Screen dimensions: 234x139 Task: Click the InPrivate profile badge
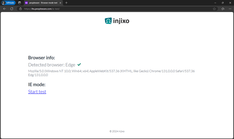pyautogui.click(x=8, y=3)
